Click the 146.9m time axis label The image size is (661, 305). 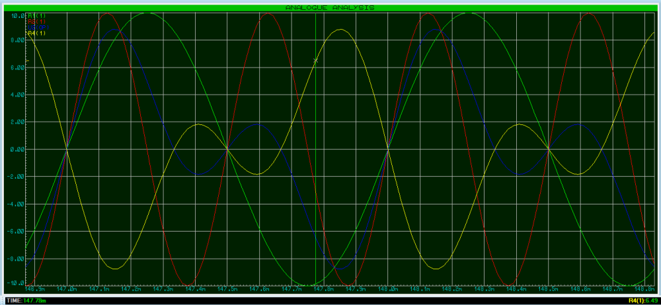pyautogui.click(x=35, y=290)
